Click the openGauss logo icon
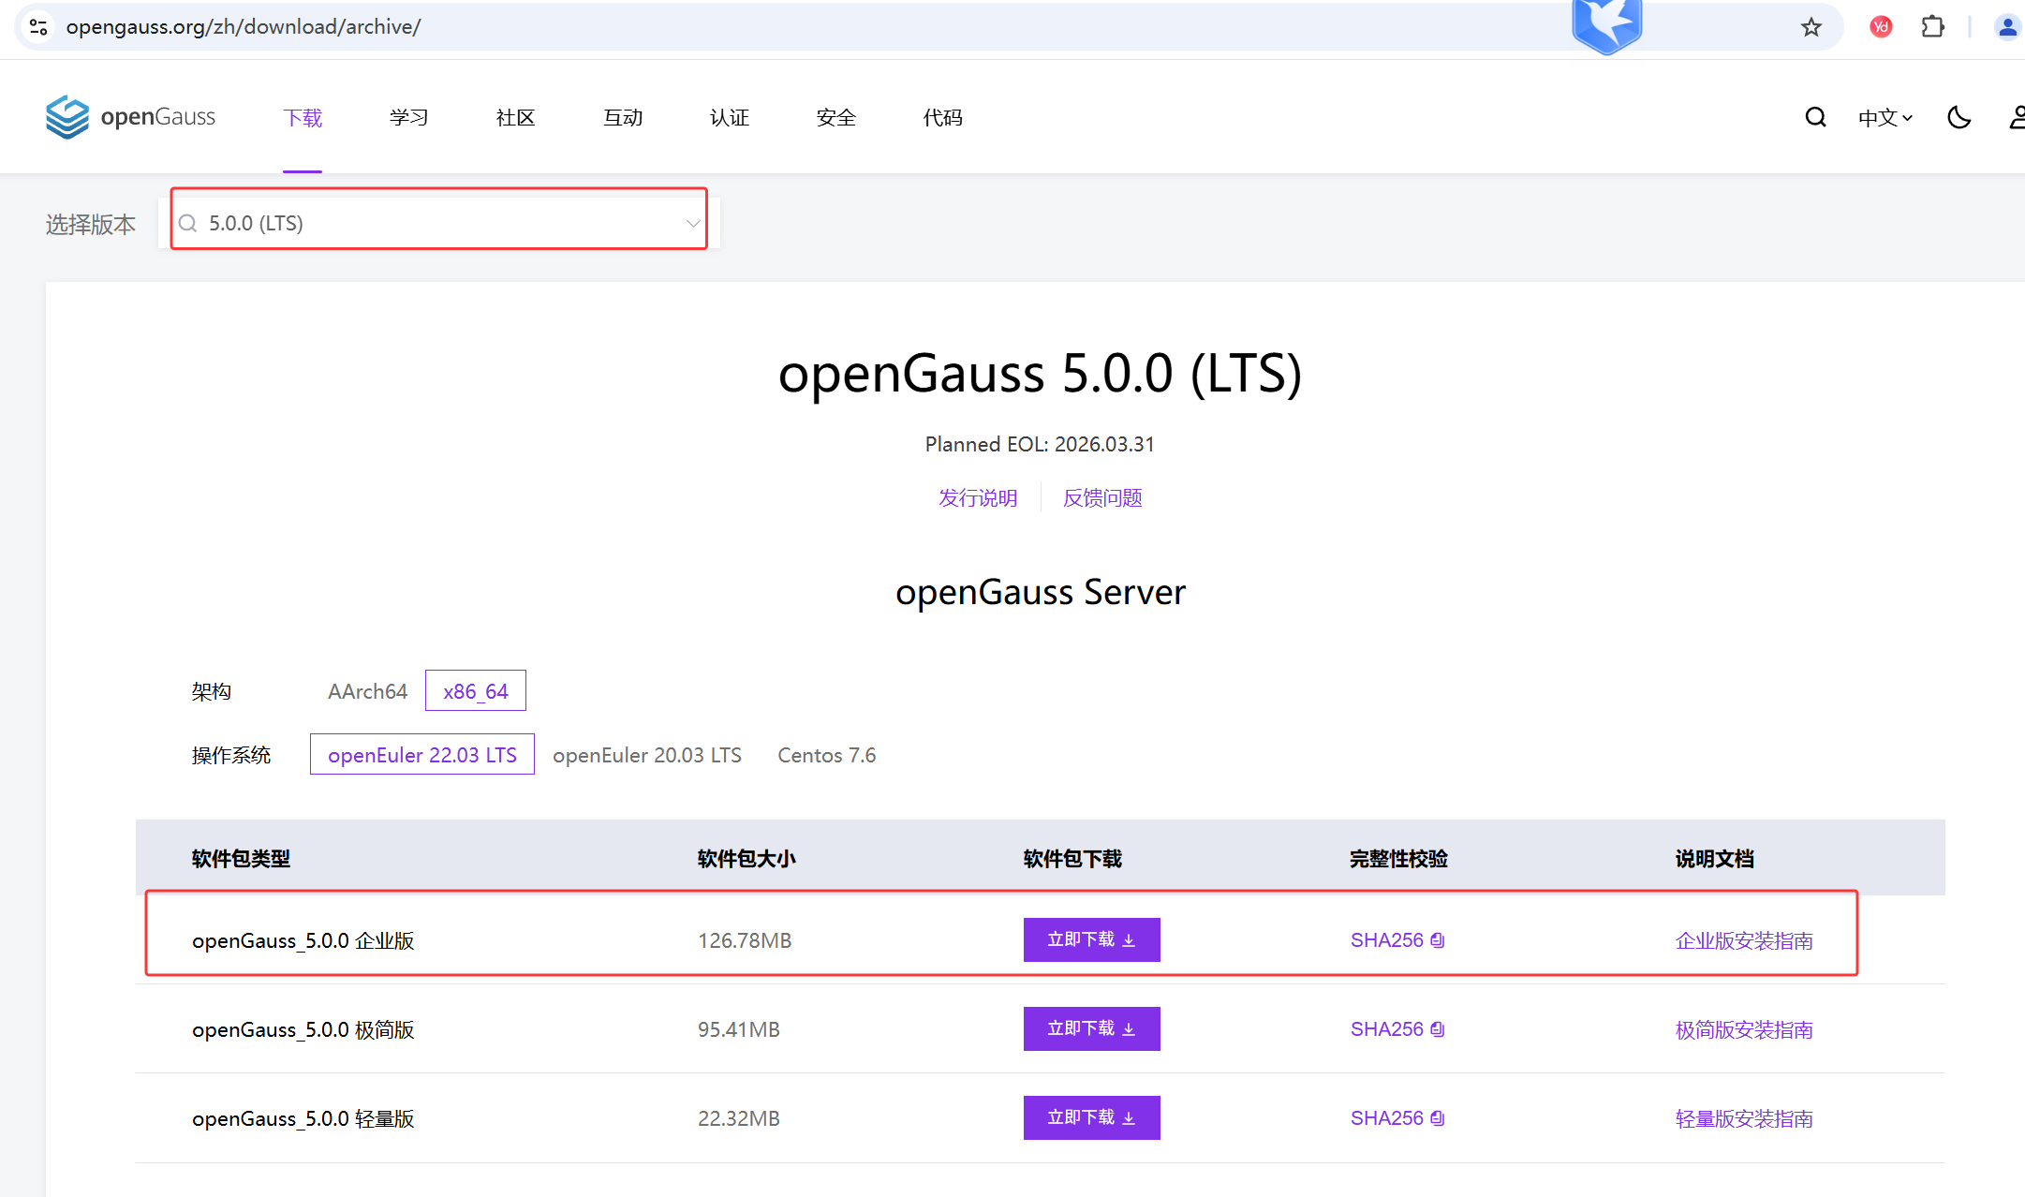 click(x=67, y=117)
